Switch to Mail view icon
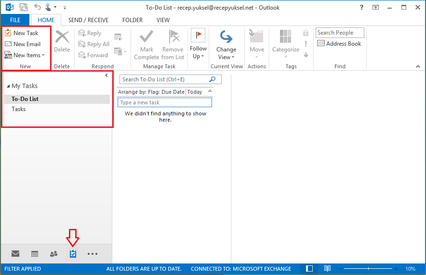Image resolution: width=426 pixels, height=275 pixels. pyautogui.click(x=15, y=253)
